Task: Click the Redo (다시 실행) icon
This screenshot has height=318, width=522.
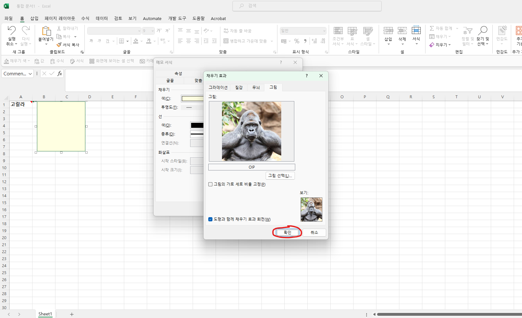Action: pos(25,31)
